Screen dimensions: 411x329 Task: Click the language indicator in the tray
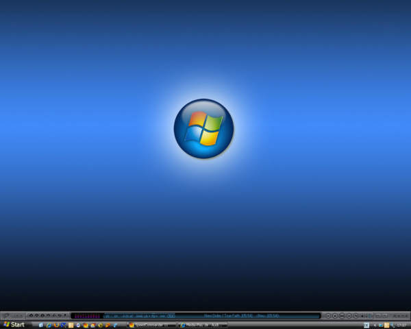[366, 326]
